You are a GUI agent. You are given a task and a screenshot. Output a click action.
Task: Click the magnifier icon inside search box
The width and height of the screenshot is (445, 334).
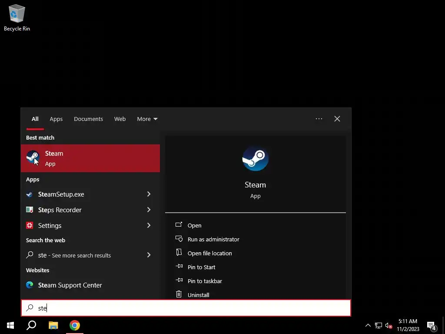pyautogui.click(x=30, y=308)
